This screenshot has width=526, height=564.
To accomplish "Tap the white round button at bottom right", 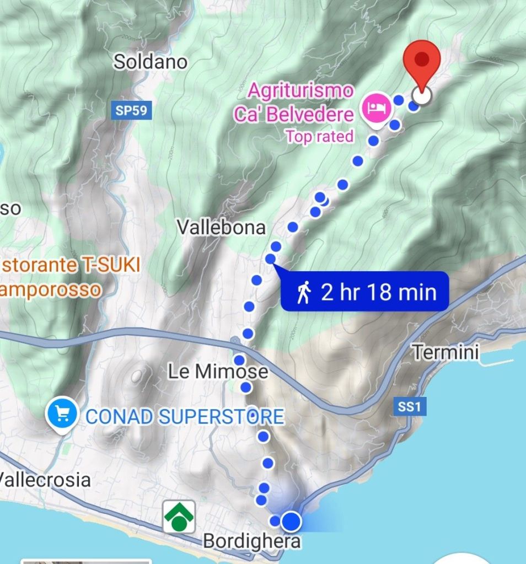I will pos(463,558).
